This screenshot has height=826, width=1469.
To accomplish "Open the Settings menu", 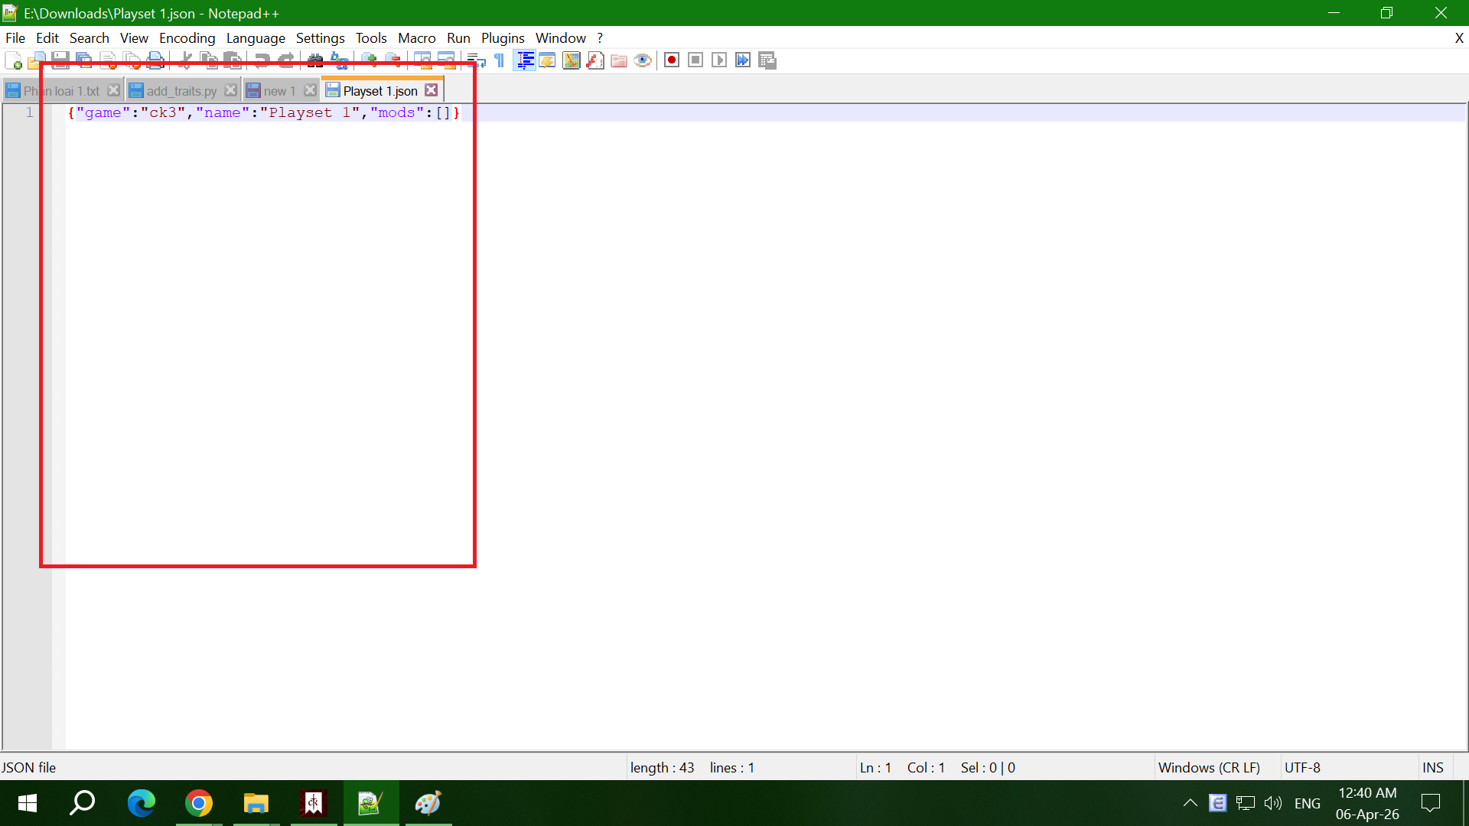I will coord(320,38).
